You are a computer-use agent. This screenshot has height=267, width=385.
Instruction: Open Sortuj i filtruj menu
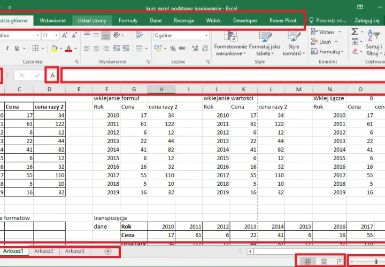[x=374, y=43]
